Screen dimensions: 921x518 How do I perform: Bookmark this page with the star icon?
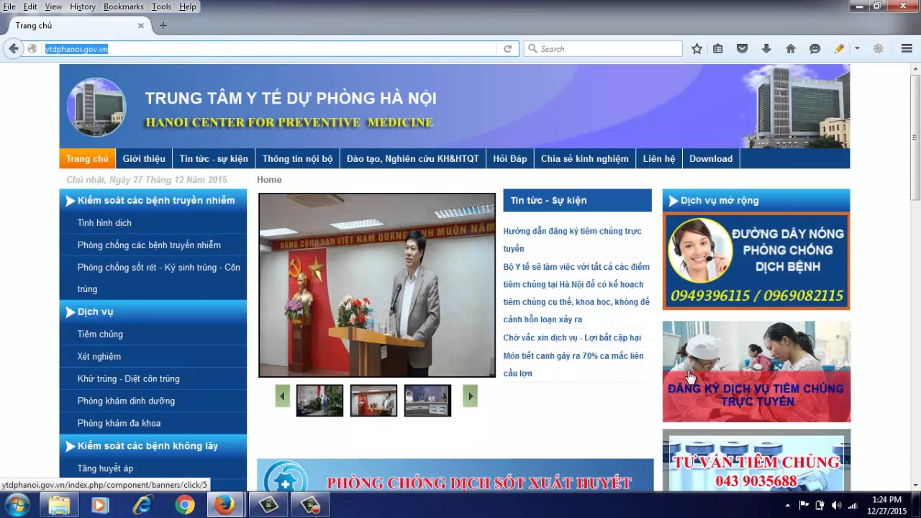(697, 49)
